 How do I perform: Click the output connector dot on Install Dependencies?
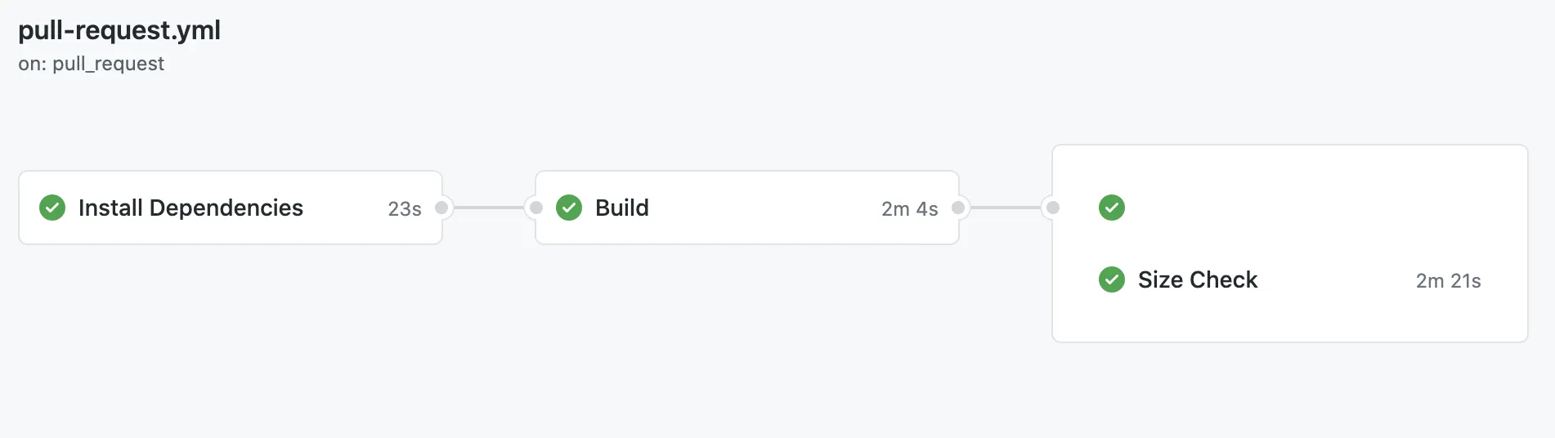[441, 208]
